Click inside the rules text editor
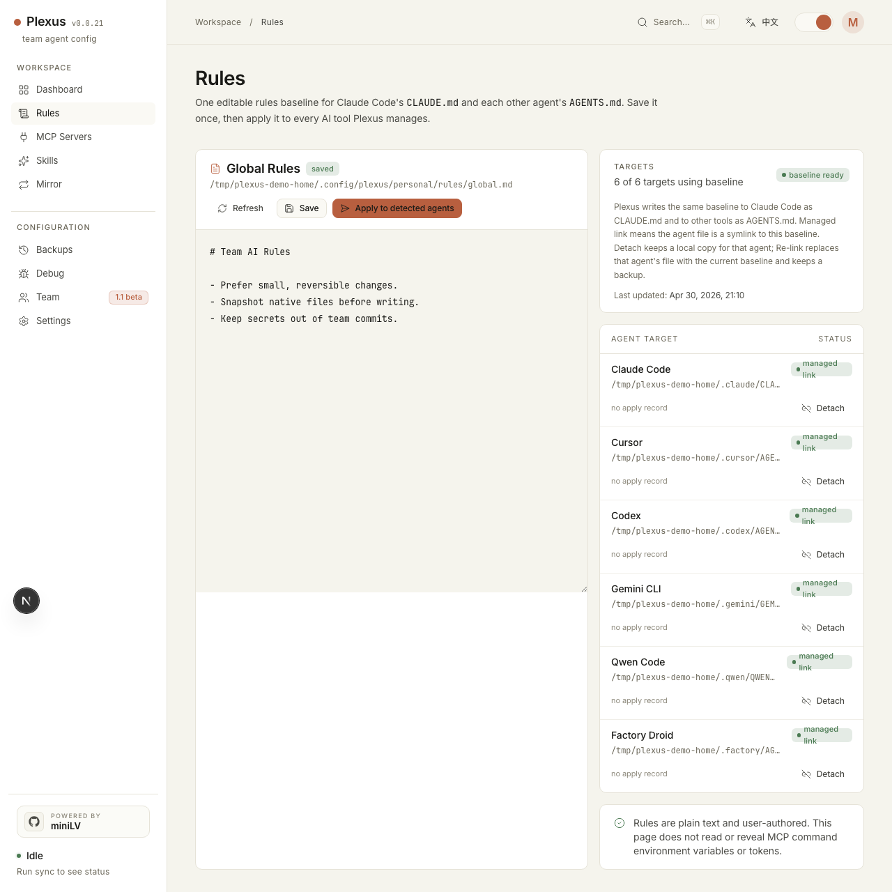Viewport: 892px width, 892px height. pos(392,411)
